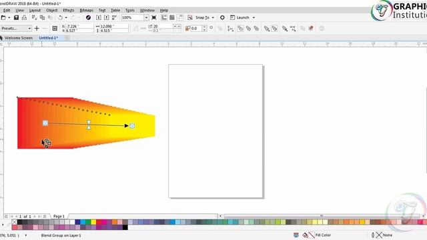Toggle Show grid icon
The width and height of the screenshot is (427, 240).
tap(172, 17)
